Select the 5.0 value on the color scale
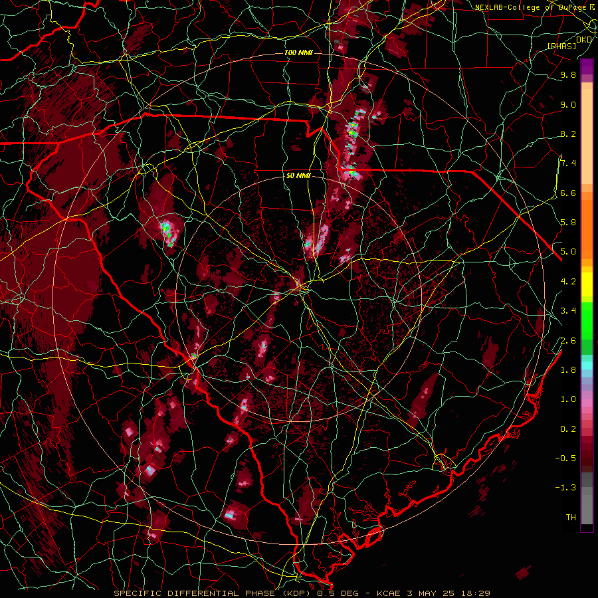 coord(568,252)
